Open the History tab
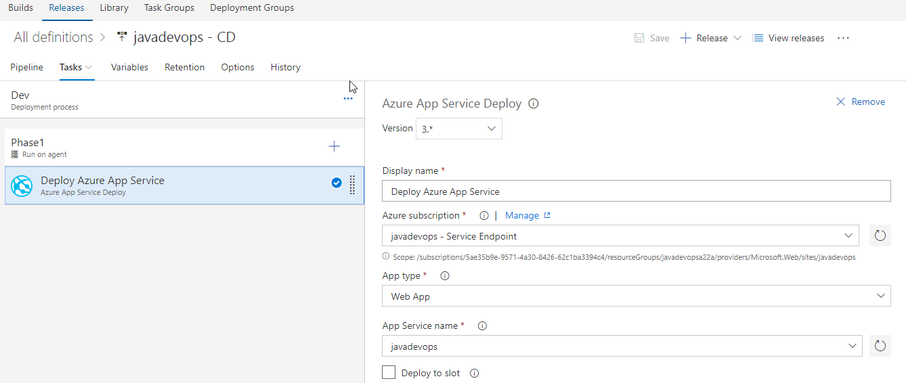 click(x=286, y=67)
